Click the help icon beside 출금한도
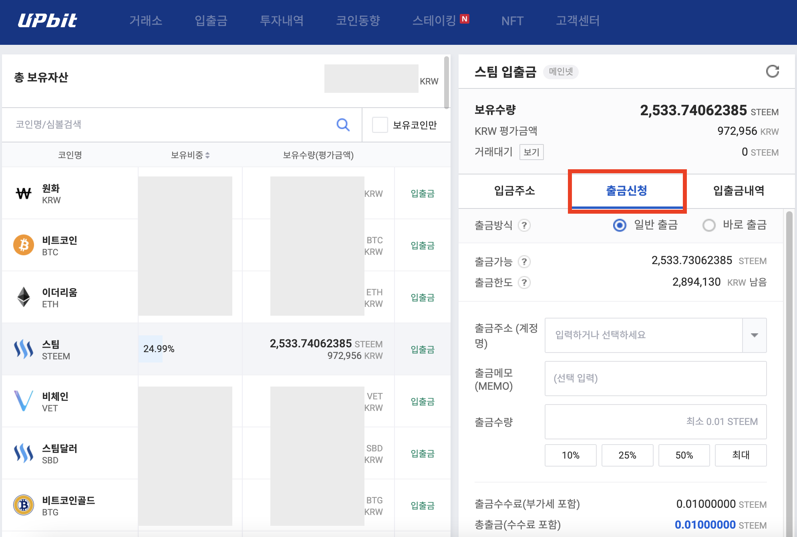Viewport: 797px width, 537px height. coord(524,283)
